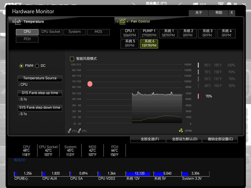The width and height of the screenshot is (251, 188).
Task: Select the 系统 1 fan at 587RPM
Action: [168, 33]
